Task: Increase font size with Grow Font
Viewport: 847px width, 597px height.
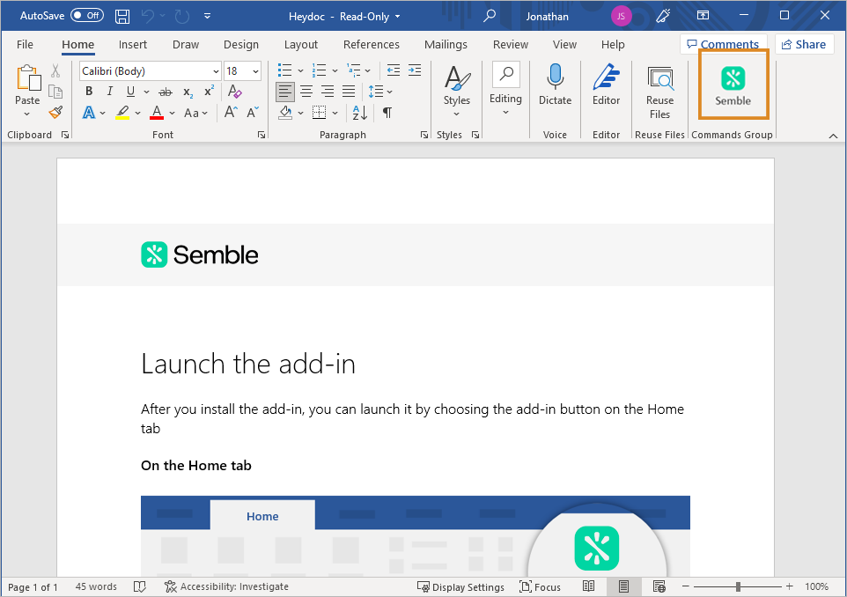Action: (x=231, y=113)
